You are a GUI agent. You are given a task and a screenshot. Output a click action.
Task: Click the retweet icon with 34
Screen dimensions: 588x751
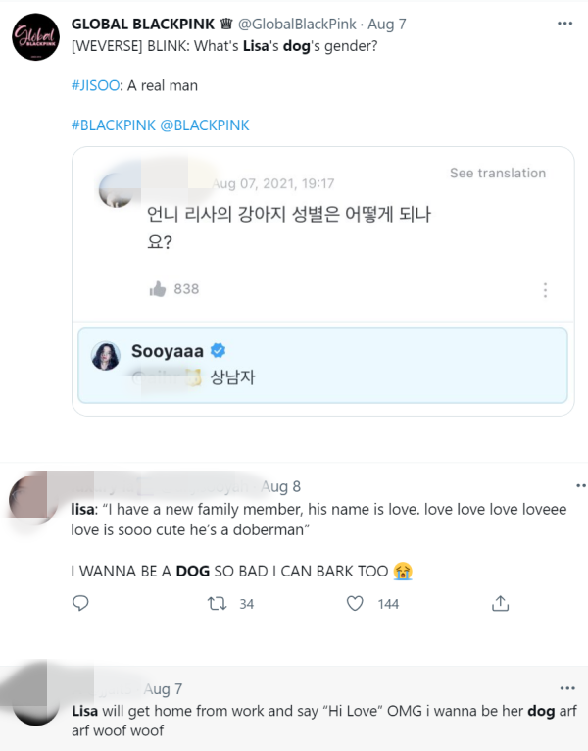click(x=218, y=603)
